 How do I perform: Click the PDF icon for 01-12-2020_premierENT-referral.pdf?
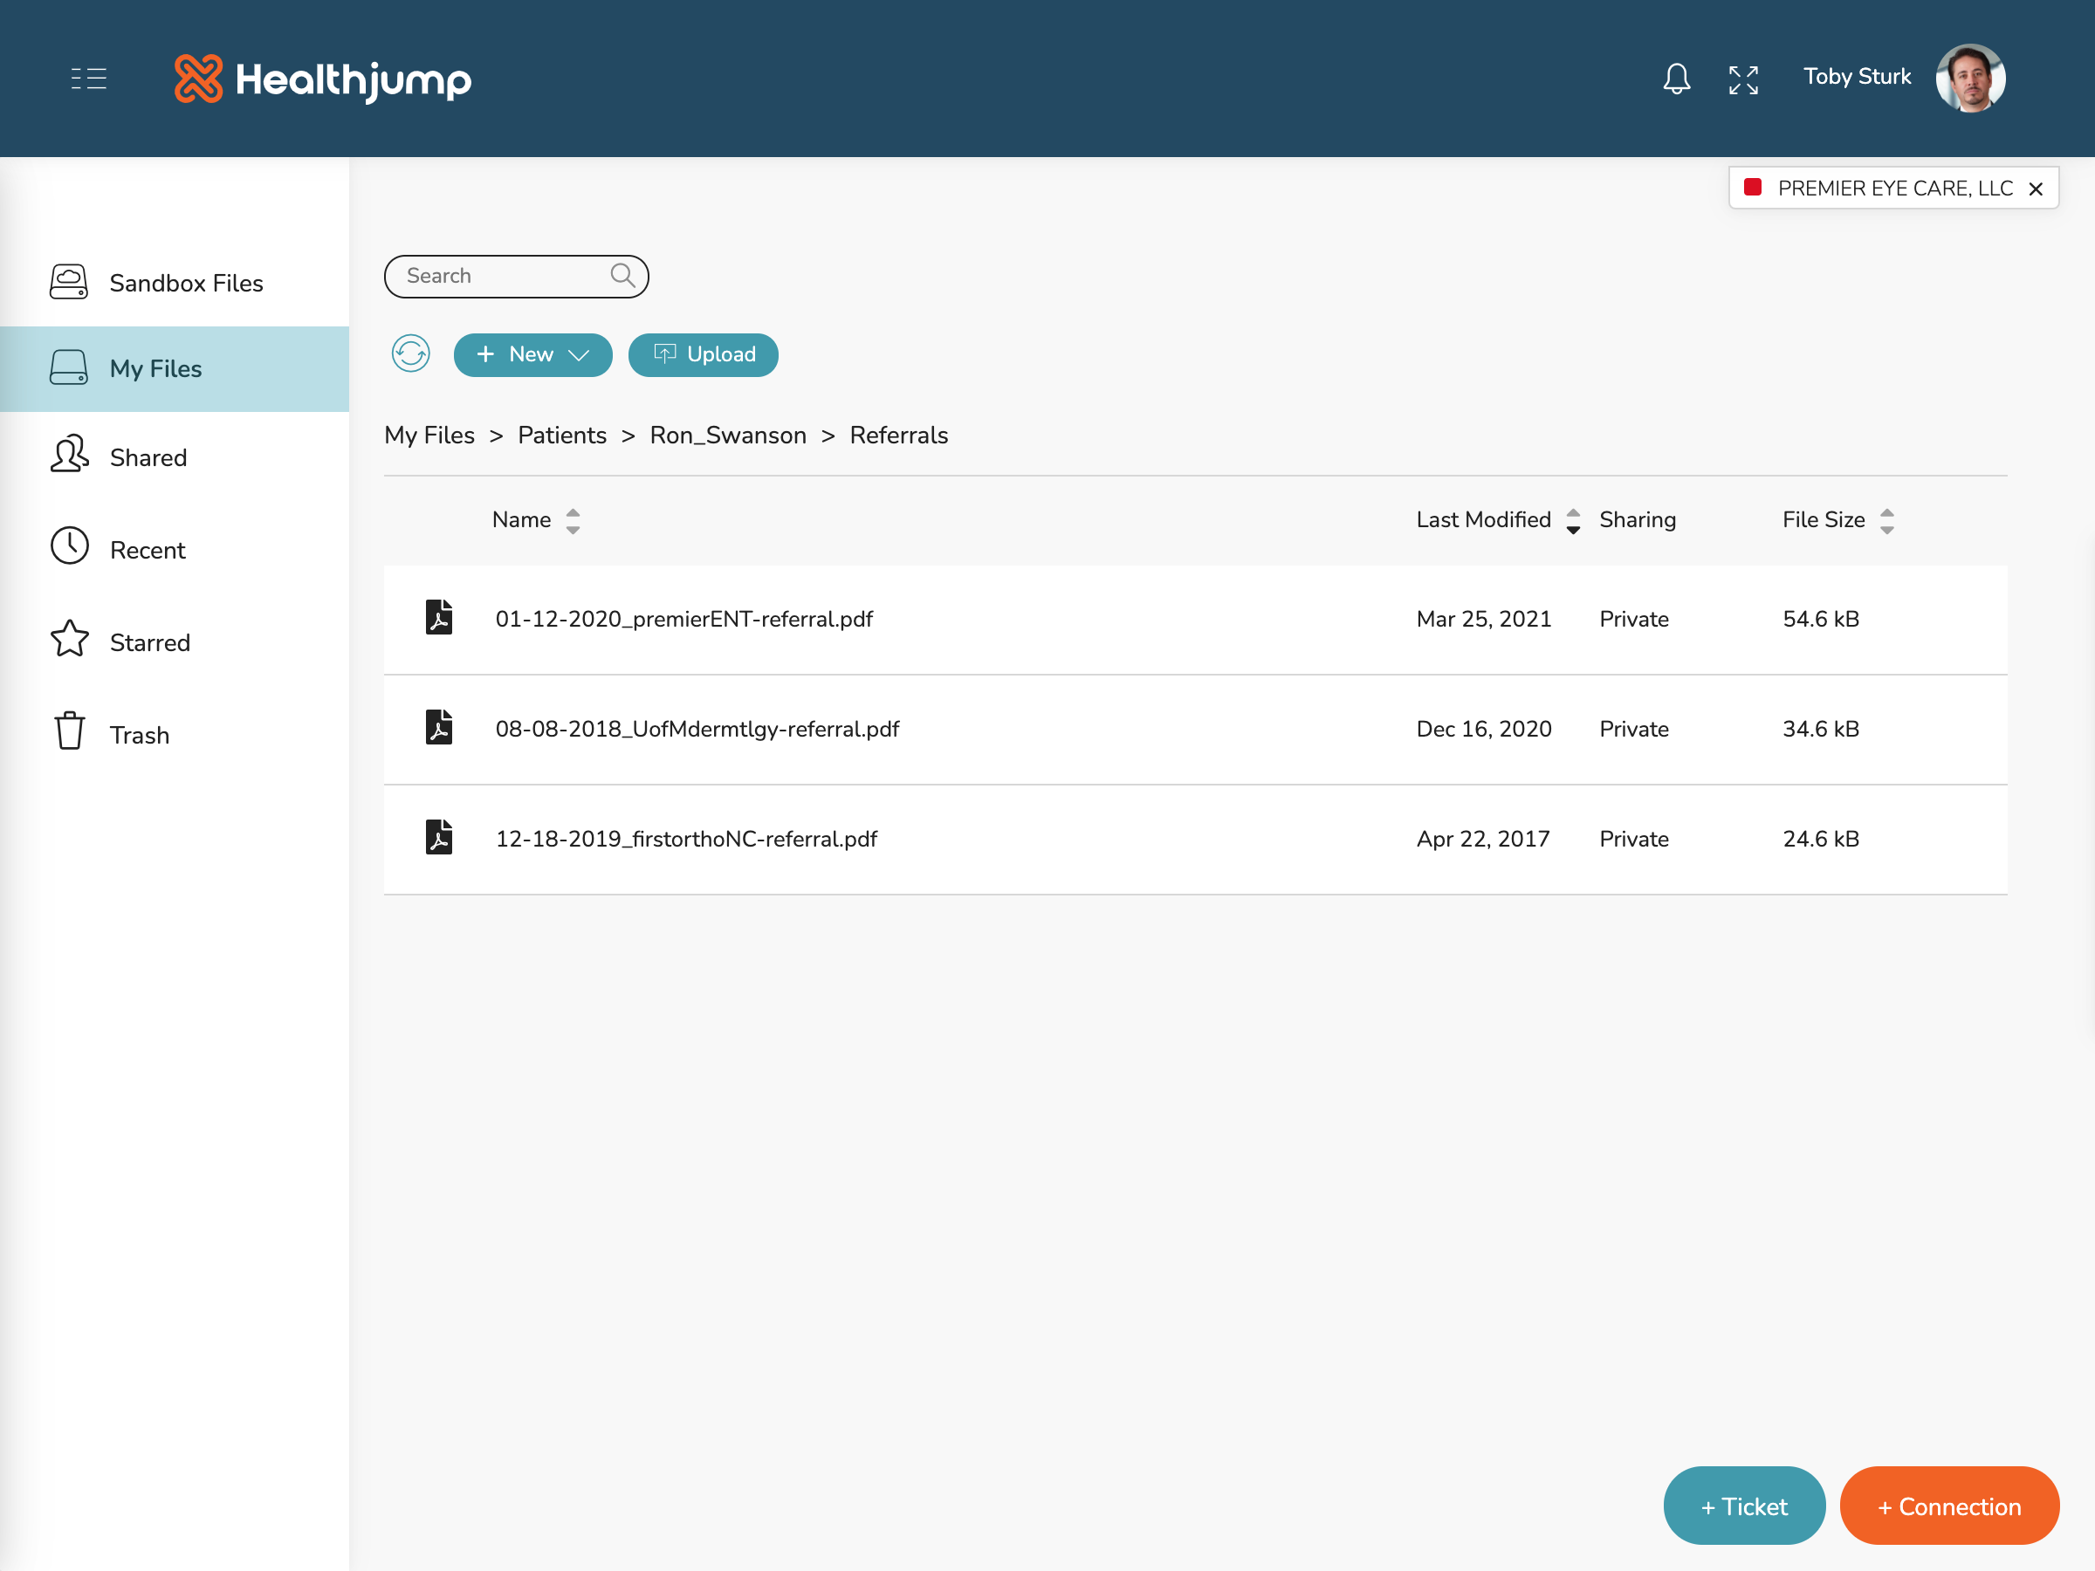439,618
